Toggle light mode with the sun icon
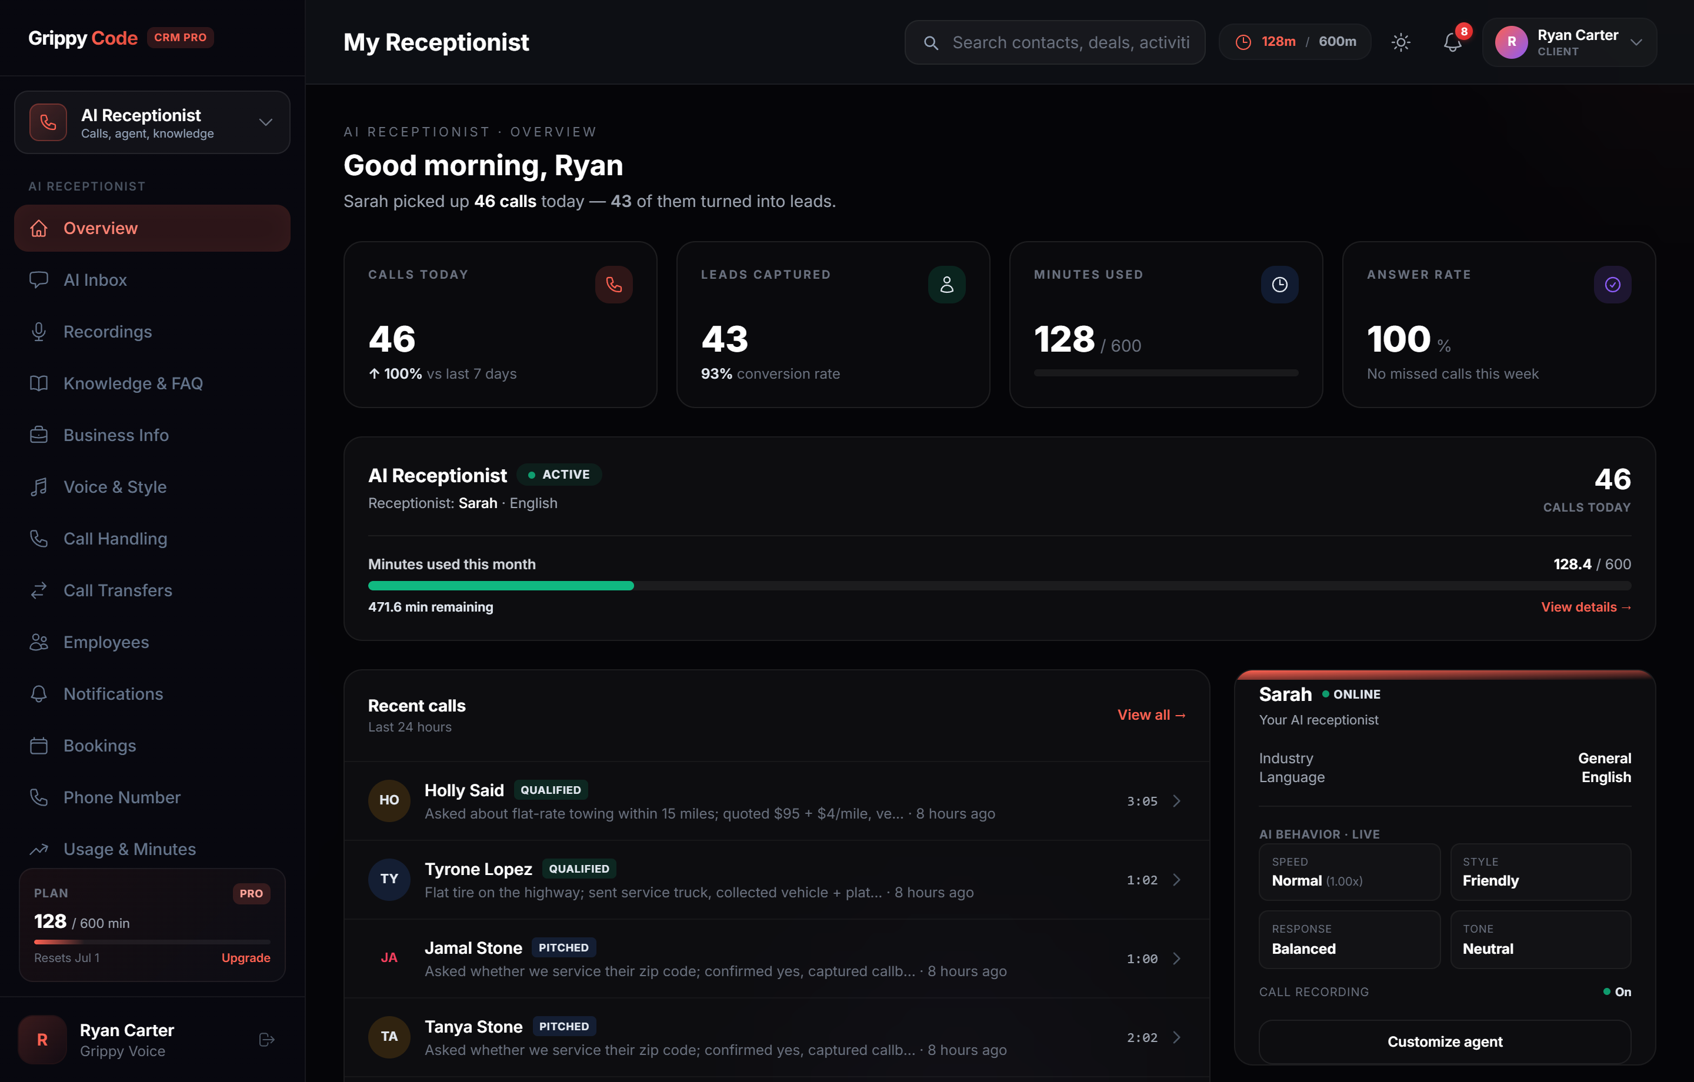The height and width of the screenshot is (1082, 1694). tap(1400, 42)
